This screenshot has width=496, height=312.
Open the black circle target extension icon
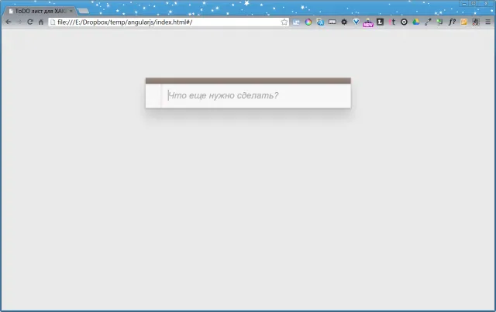click(404, 22)
